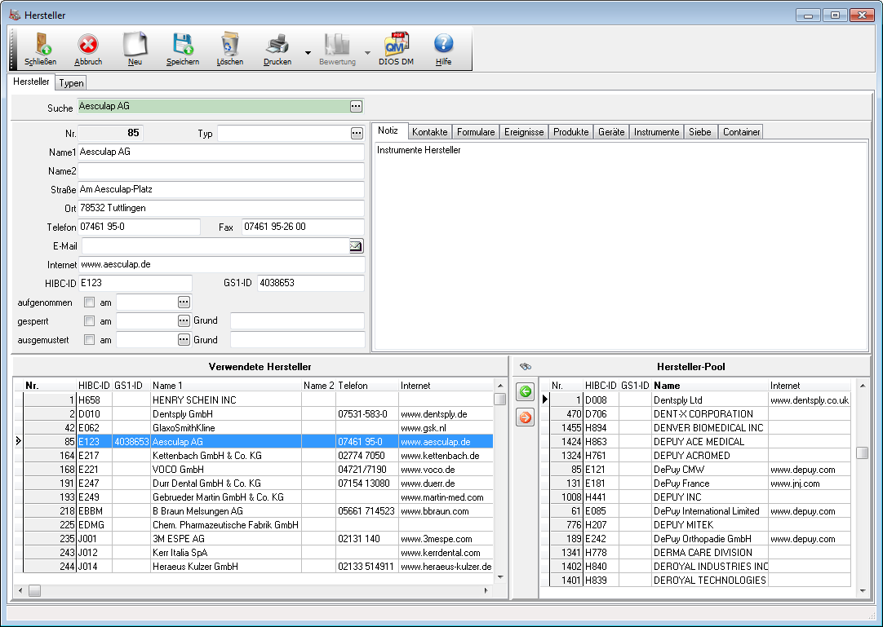The image size is (883, 627).
Task: Select DERMA CARE DIVISION row
Action: coord(700,553)
